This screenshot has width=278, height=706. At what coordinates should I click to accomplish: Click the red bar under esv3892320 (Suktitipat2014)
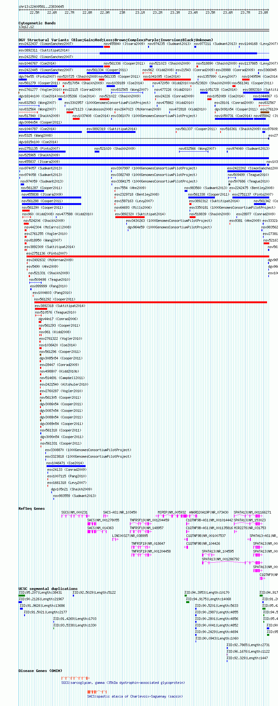(130, 217)
